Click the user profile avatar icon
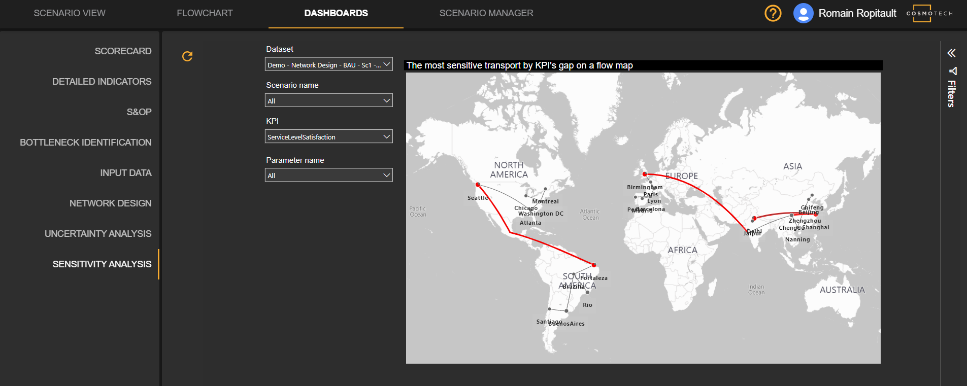 pos(803,13)
